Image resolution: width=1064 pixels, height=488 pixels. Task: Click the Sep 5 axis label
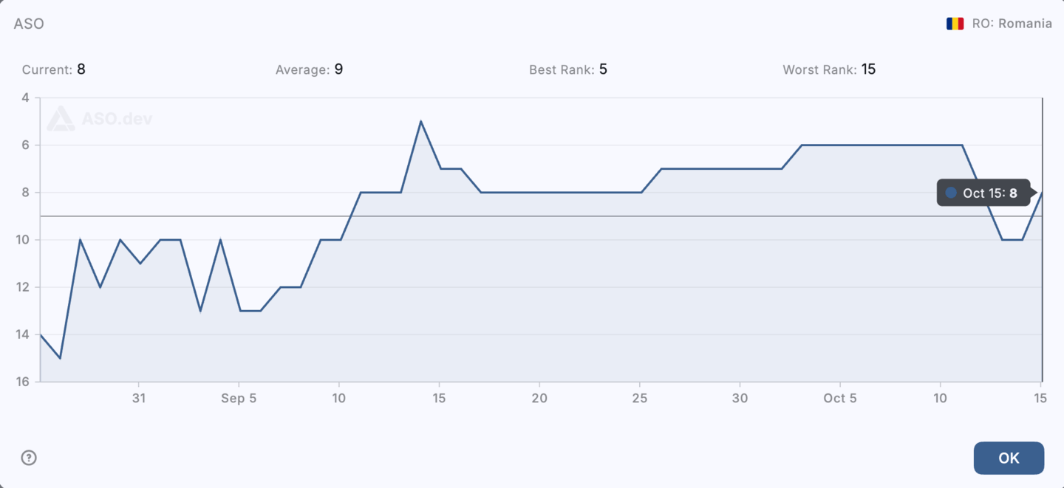point(239,398)
